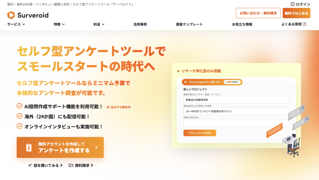The height and width of the screenshot is (180, 319).
Task: Click the external link icon beside よくある質問
Action: [304, 24]
